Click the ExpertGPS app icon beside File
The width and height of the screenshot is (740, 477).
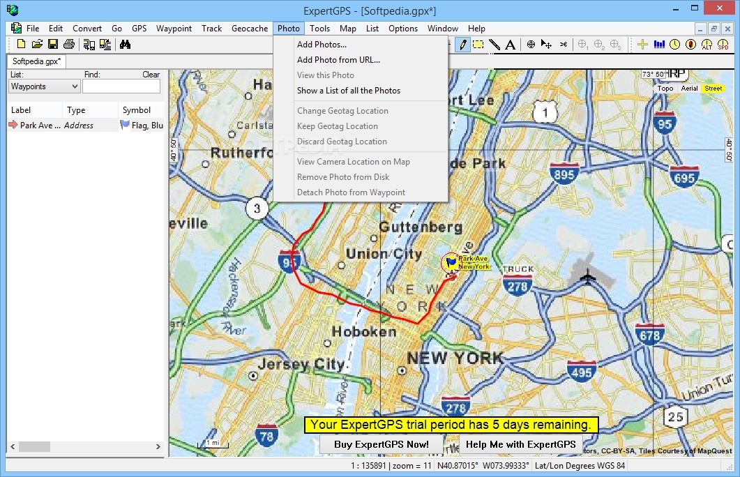click(16, 29)
